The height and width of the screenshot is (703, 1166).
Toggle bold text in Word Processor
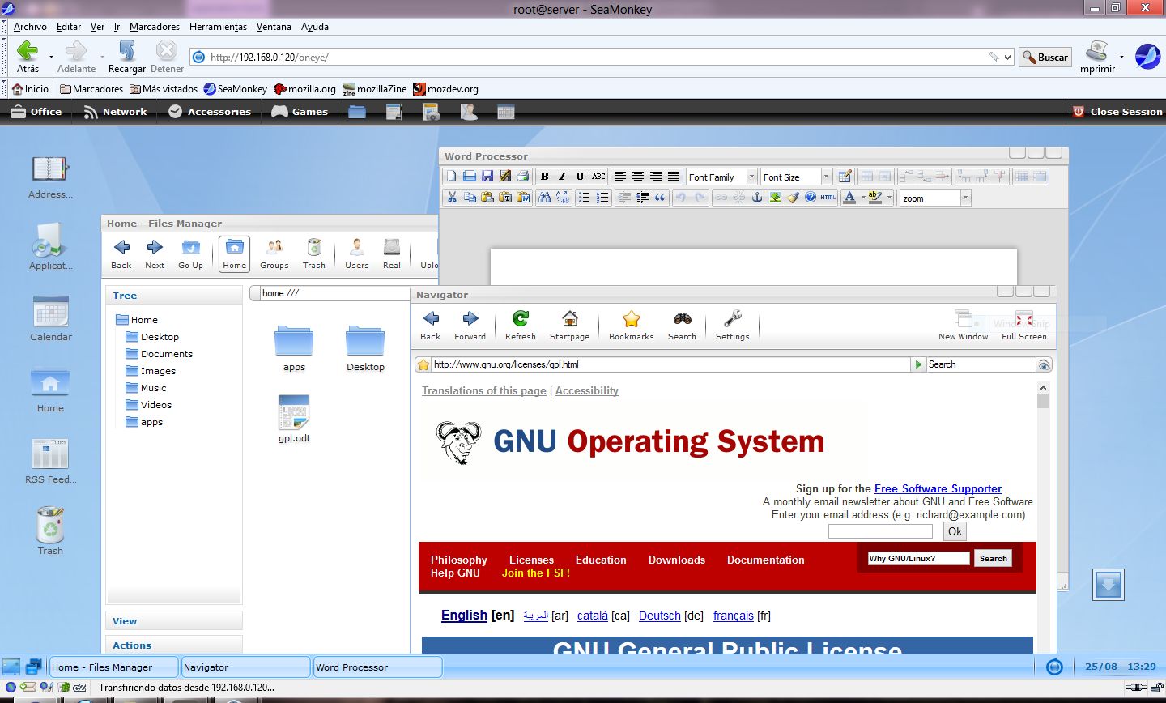pyautogui.click(x=545, y=177)
